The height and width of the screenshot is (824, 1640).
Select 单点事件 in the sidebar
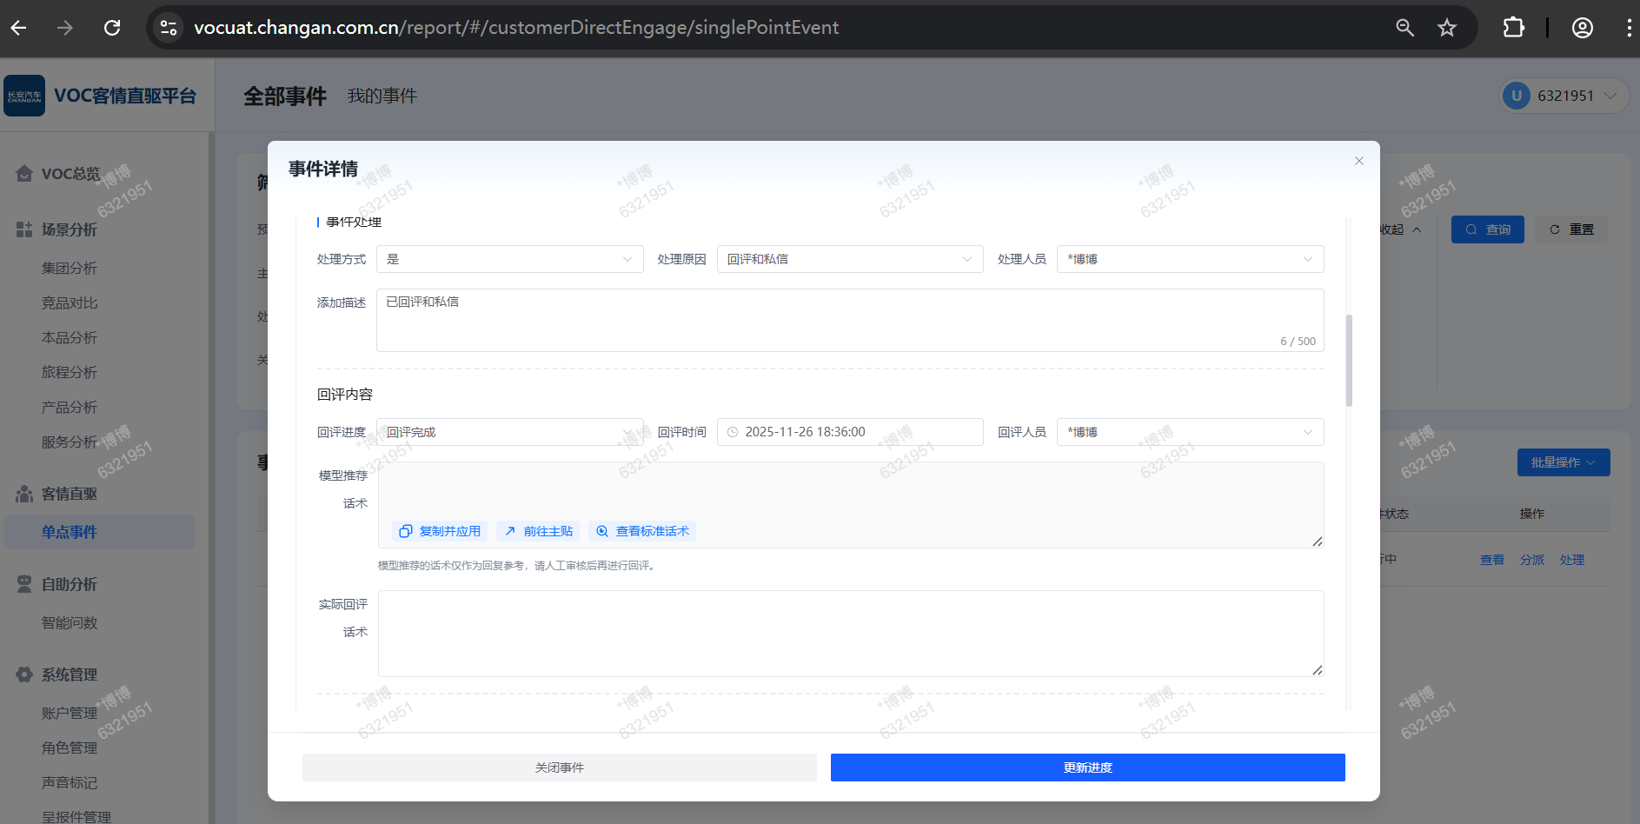click(x=70, y=532)
